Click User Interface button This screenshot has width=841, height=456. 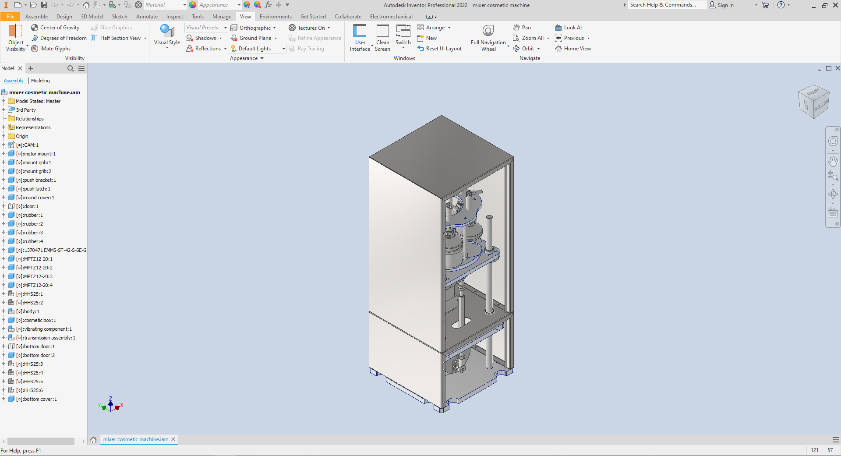pyautogui.click(x=360, y=38)
